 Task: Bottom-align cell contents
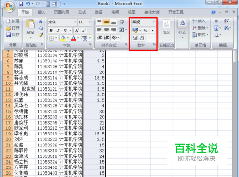click(x=113, y=22)
